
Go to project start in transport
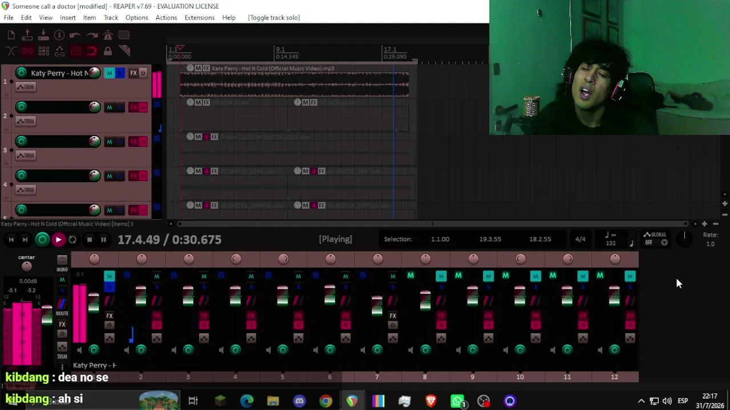click(x=11, y=240)
